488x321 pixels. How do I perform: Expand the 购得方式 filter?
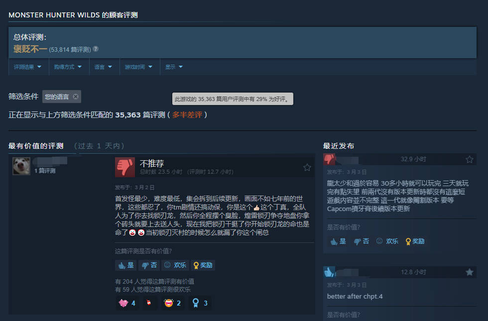click(68, 67)
